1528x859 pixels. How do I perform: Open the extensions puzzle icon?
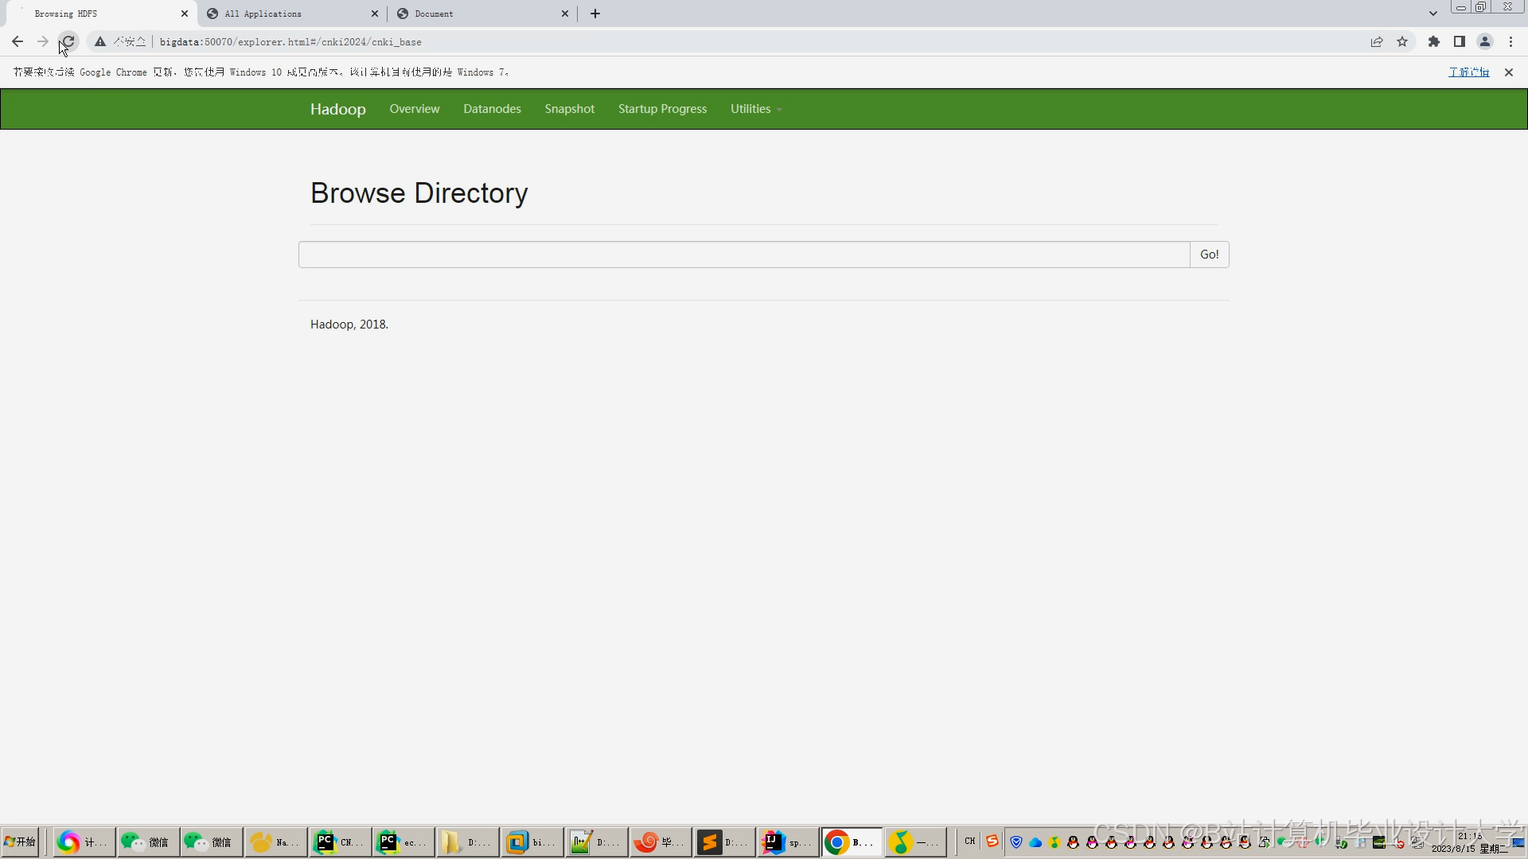[x=1433, y=41]
